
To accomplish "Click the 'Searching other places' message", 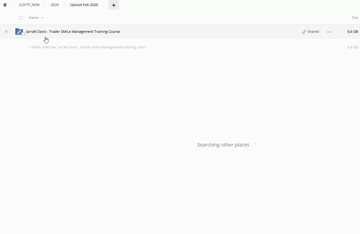I will tap(223, 145).
